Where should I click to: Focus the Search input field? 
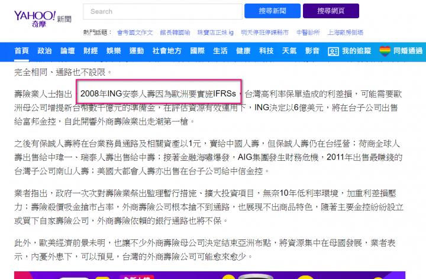click(163, 11)
